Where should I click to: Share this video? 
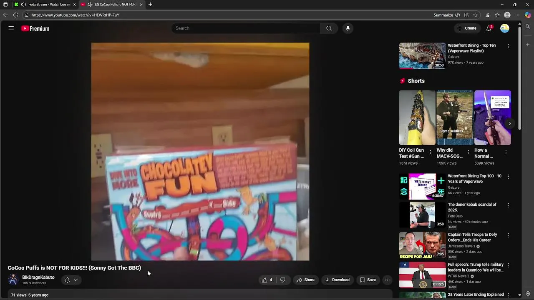[305, 280]
